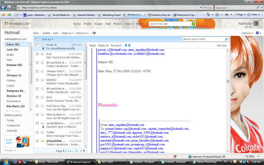Click the browser search magnifier icon

[257, 7]
